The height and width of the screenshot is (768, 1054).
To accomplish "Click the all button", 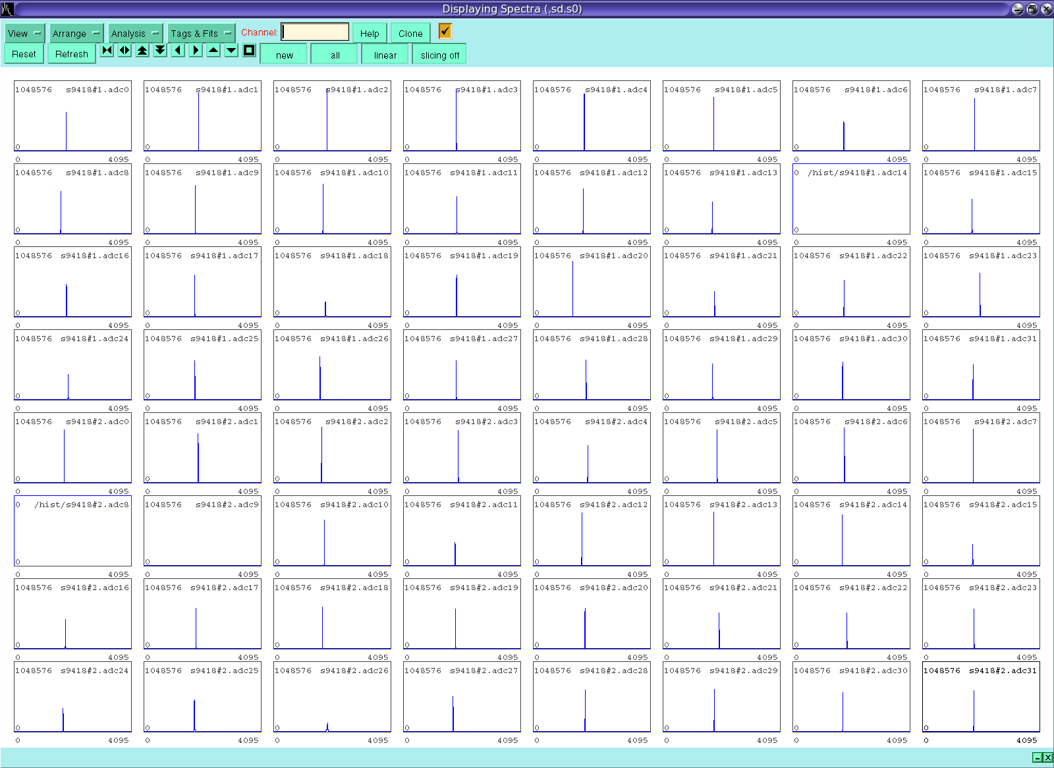I will [x=335, y=55].
